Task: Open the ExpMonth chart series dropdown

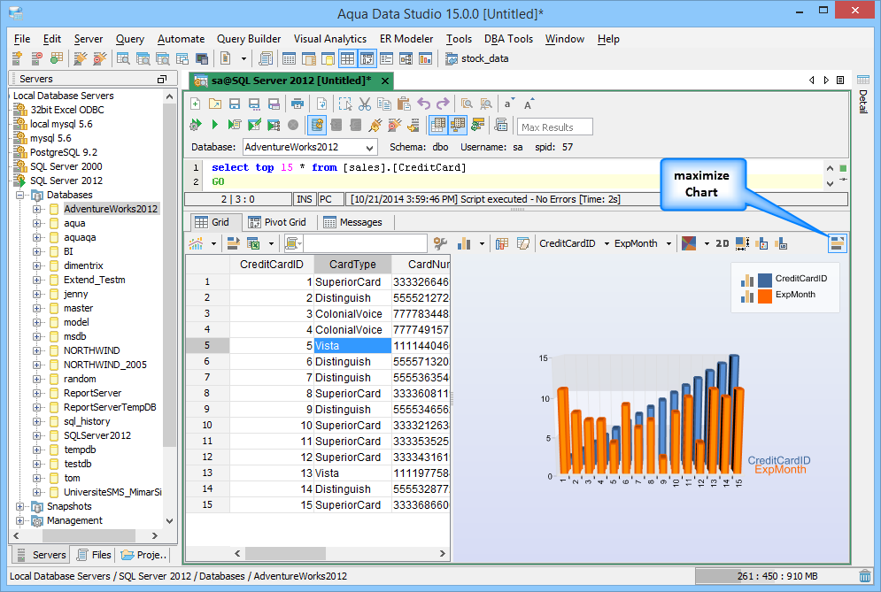Action: (x=668, y=243)
